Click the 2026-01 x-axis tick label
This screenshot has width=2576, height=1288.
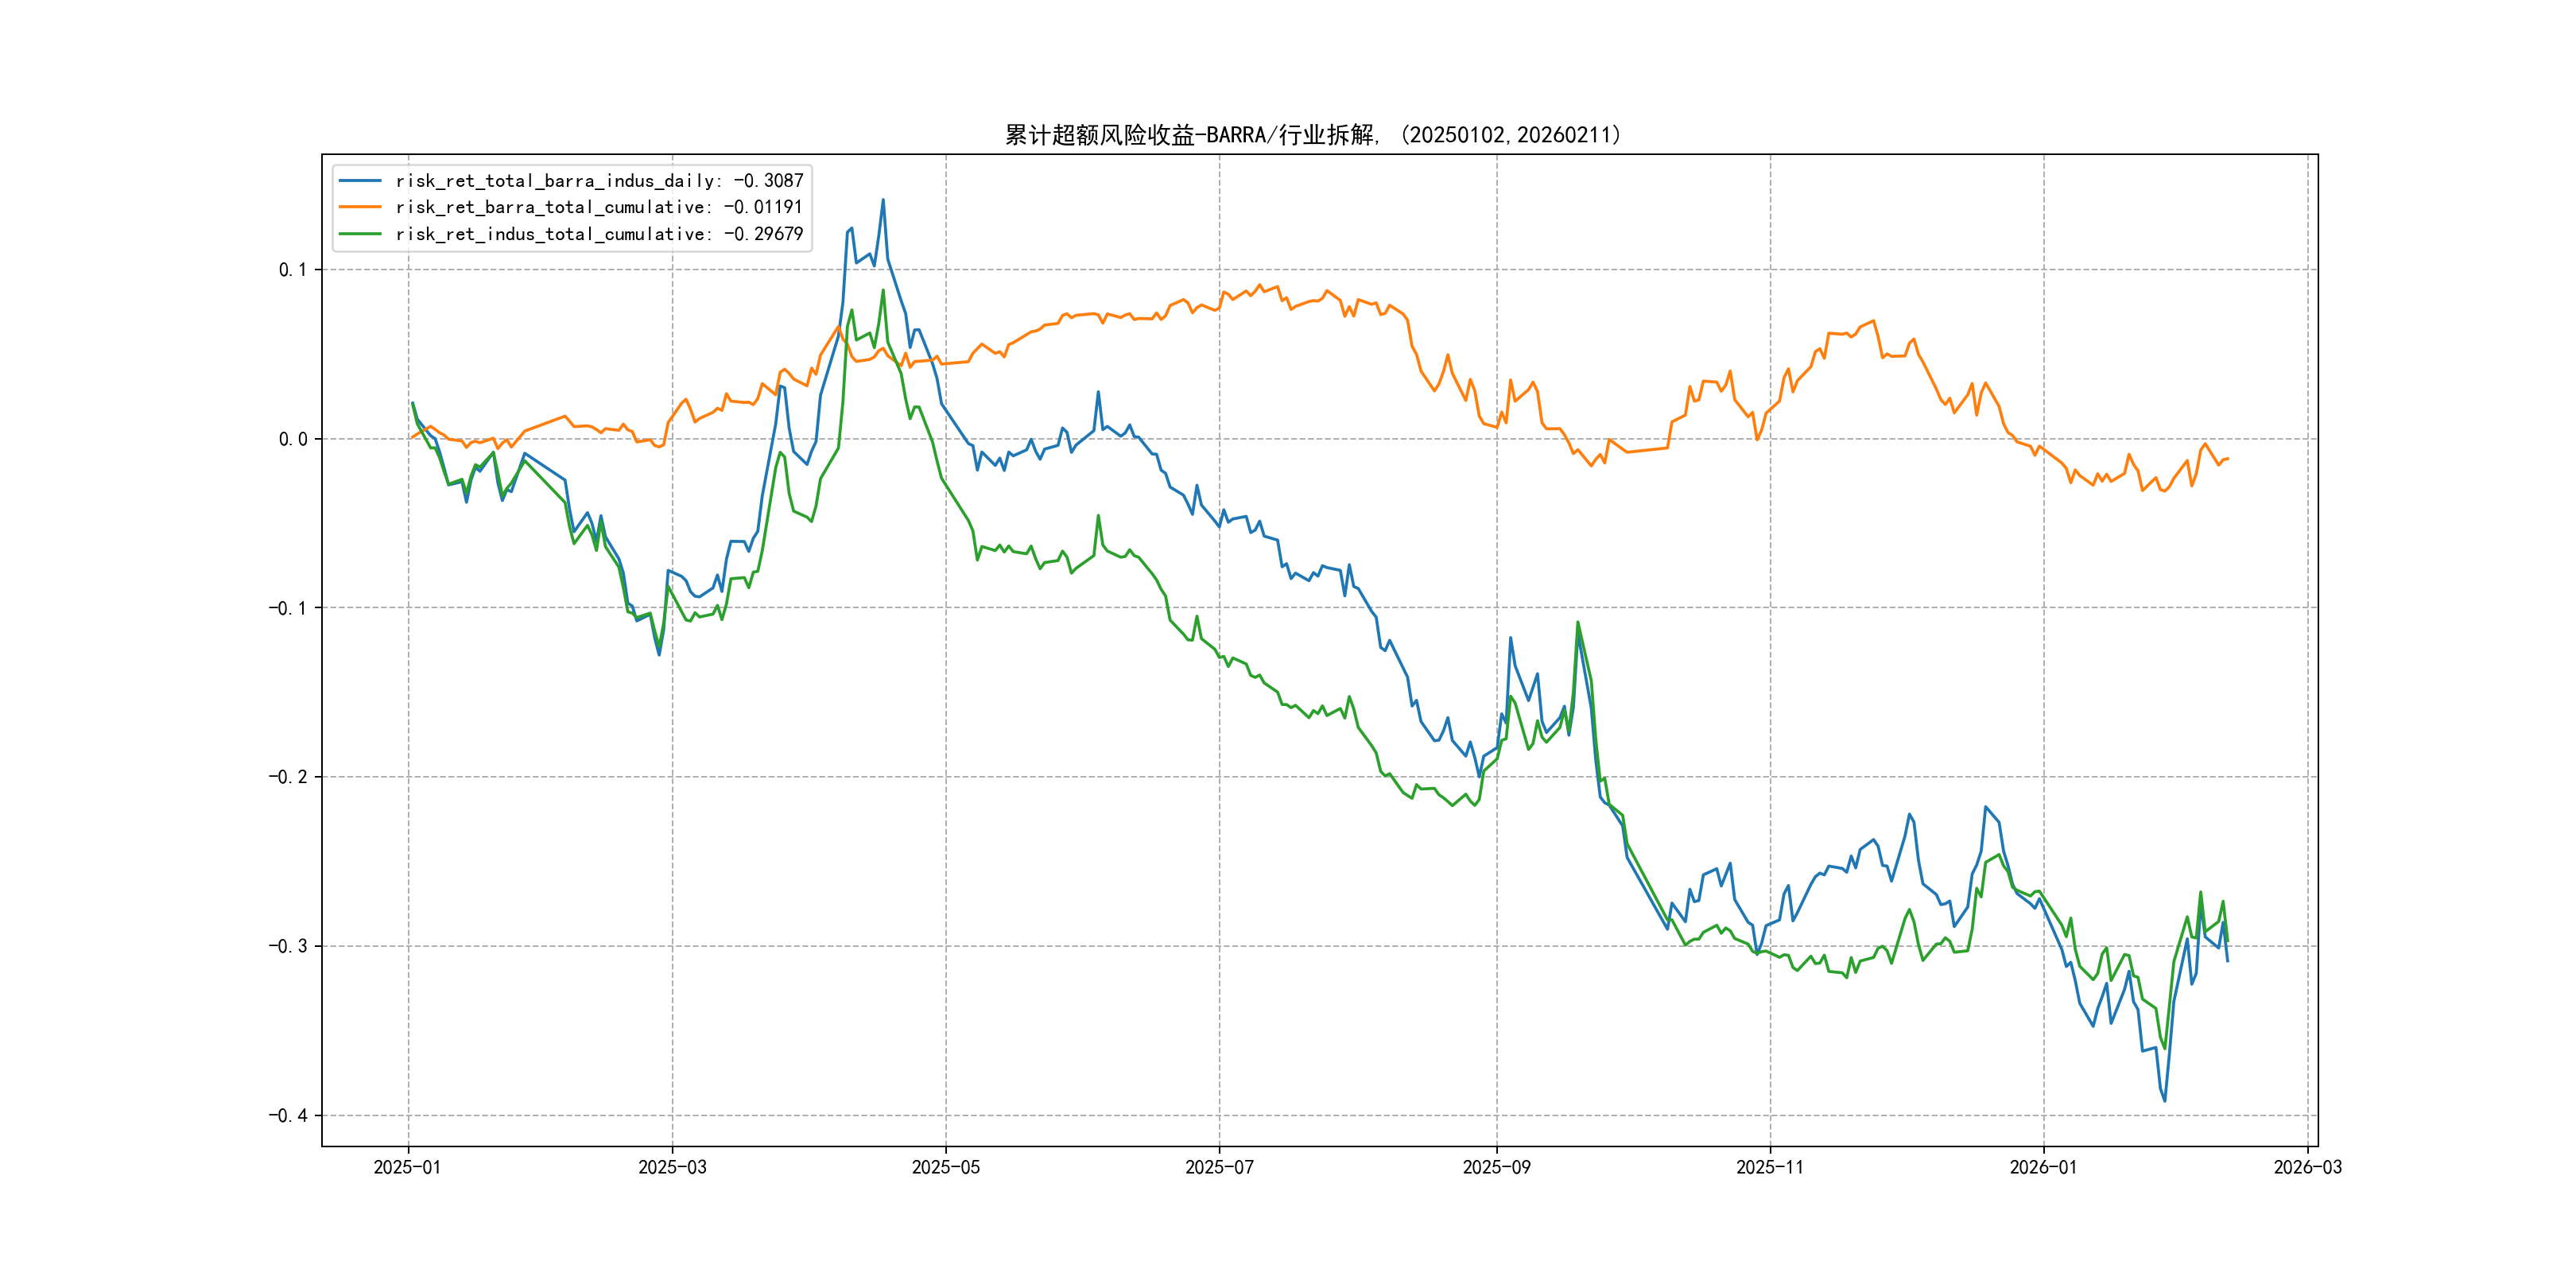tap(2043, 1167)
